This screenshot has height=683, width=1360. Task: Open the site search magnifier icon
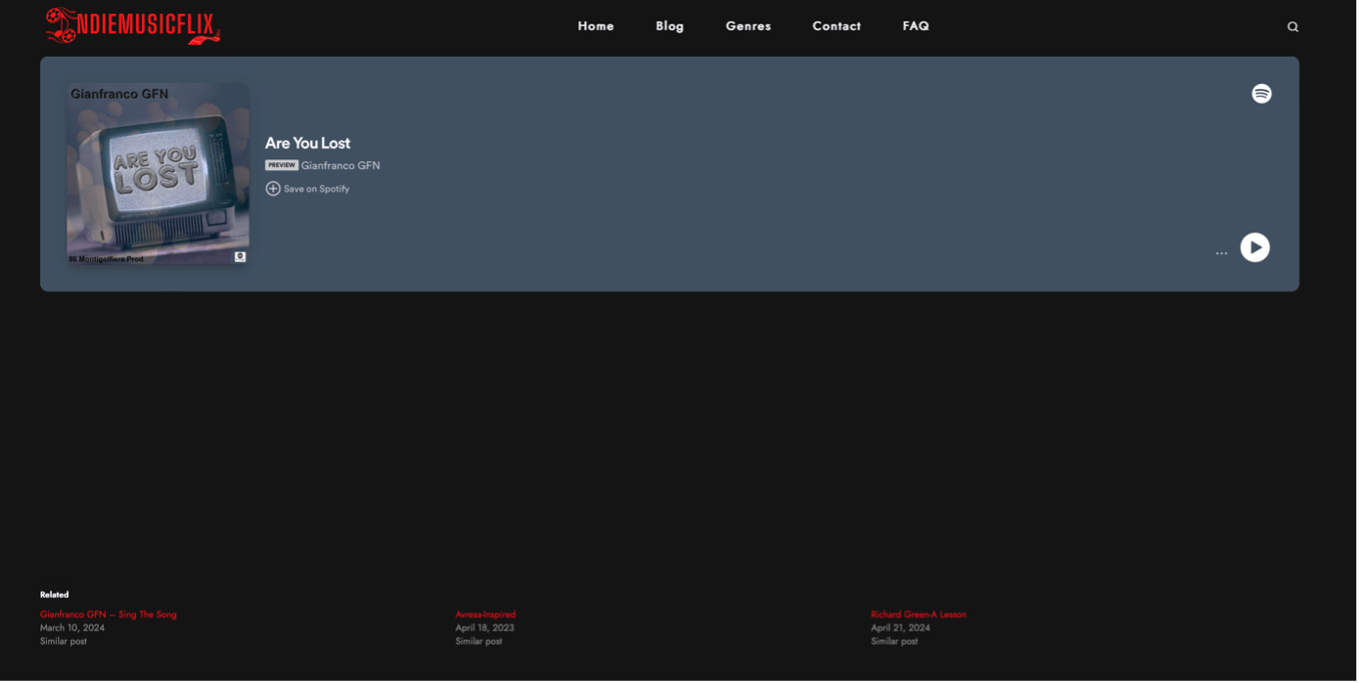point(1295,27)
